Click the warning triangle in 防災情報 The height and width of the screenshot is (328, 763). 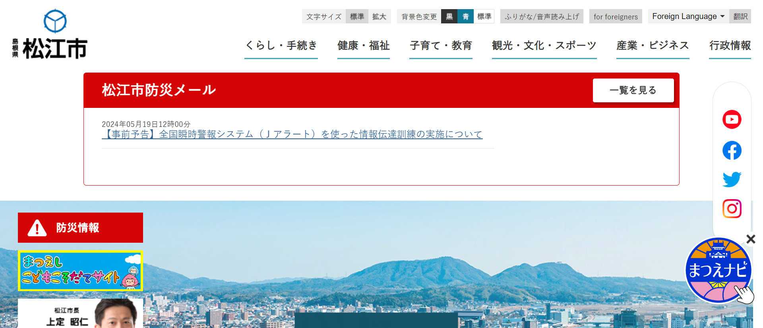pos(37,228)
